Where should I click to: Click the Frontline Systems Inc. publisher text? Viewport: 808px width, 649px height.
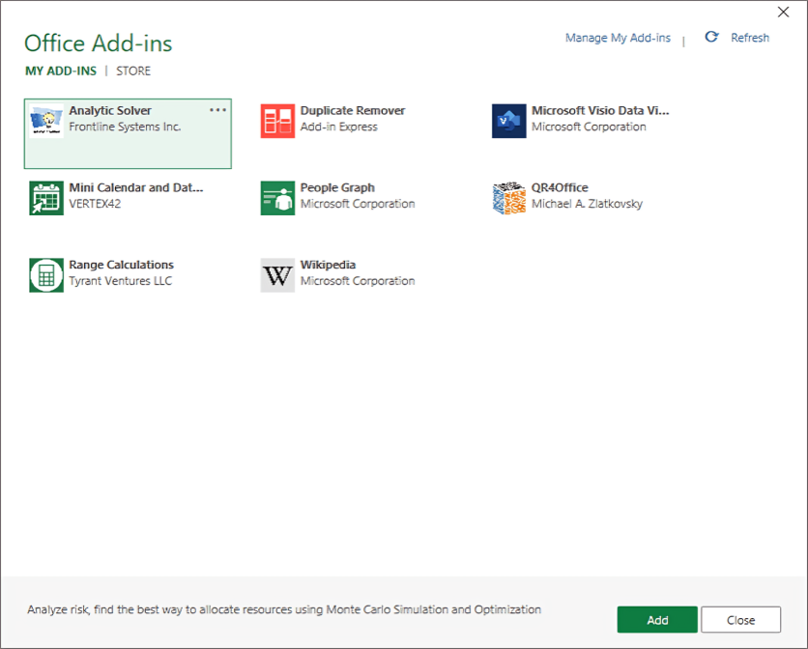coord(125,127)
